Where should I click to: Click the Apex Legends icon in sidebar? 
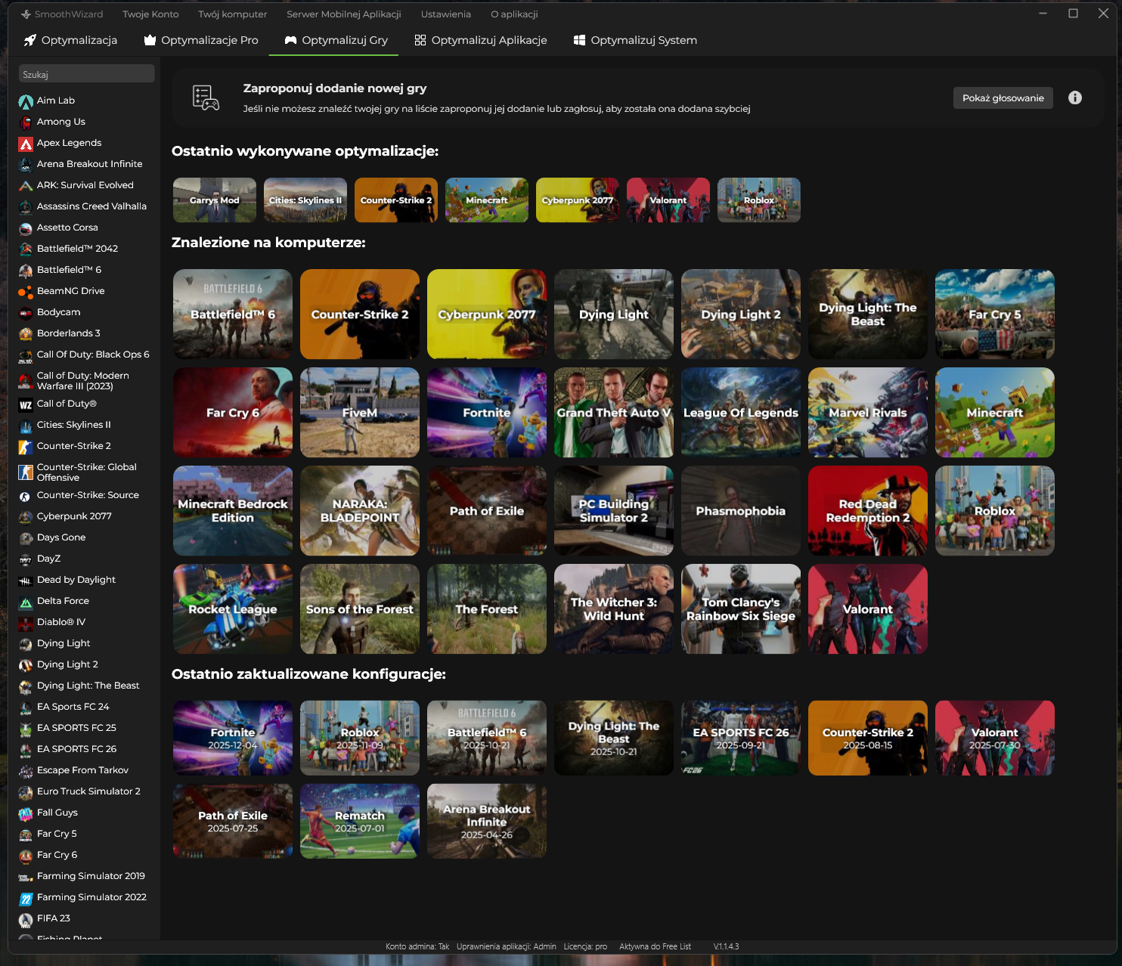26,144
